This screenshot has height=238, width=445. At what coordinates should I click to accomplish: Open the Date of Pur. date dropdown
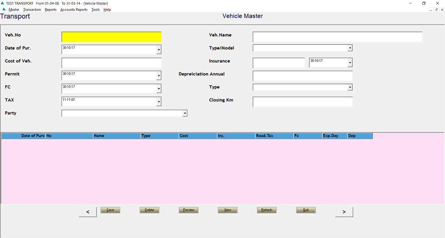(x=159, y=50)
